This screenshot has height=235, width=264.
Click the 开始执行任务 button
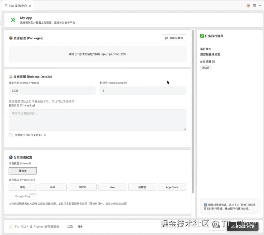click(243, 226)
